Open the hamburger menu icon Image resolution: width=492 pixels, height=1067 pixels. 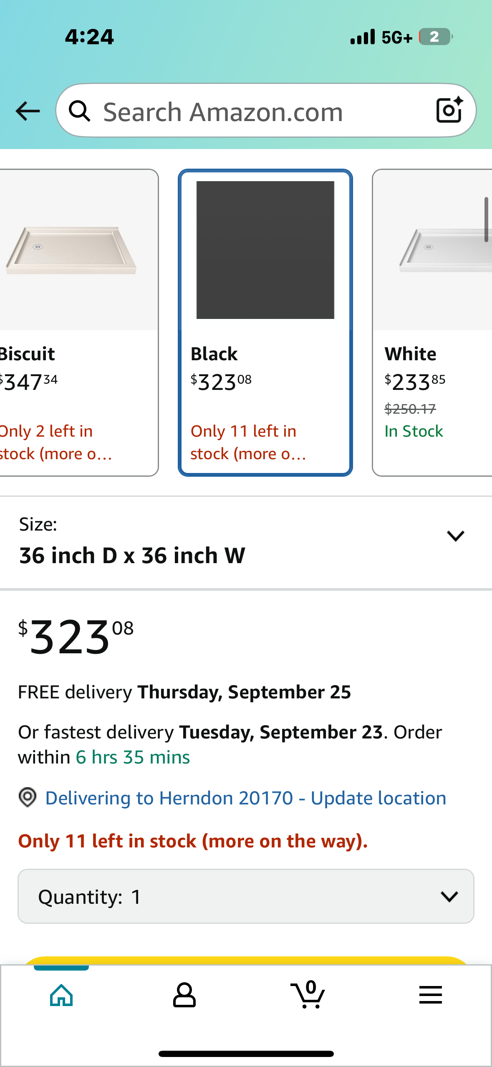[x=430, y=995]
